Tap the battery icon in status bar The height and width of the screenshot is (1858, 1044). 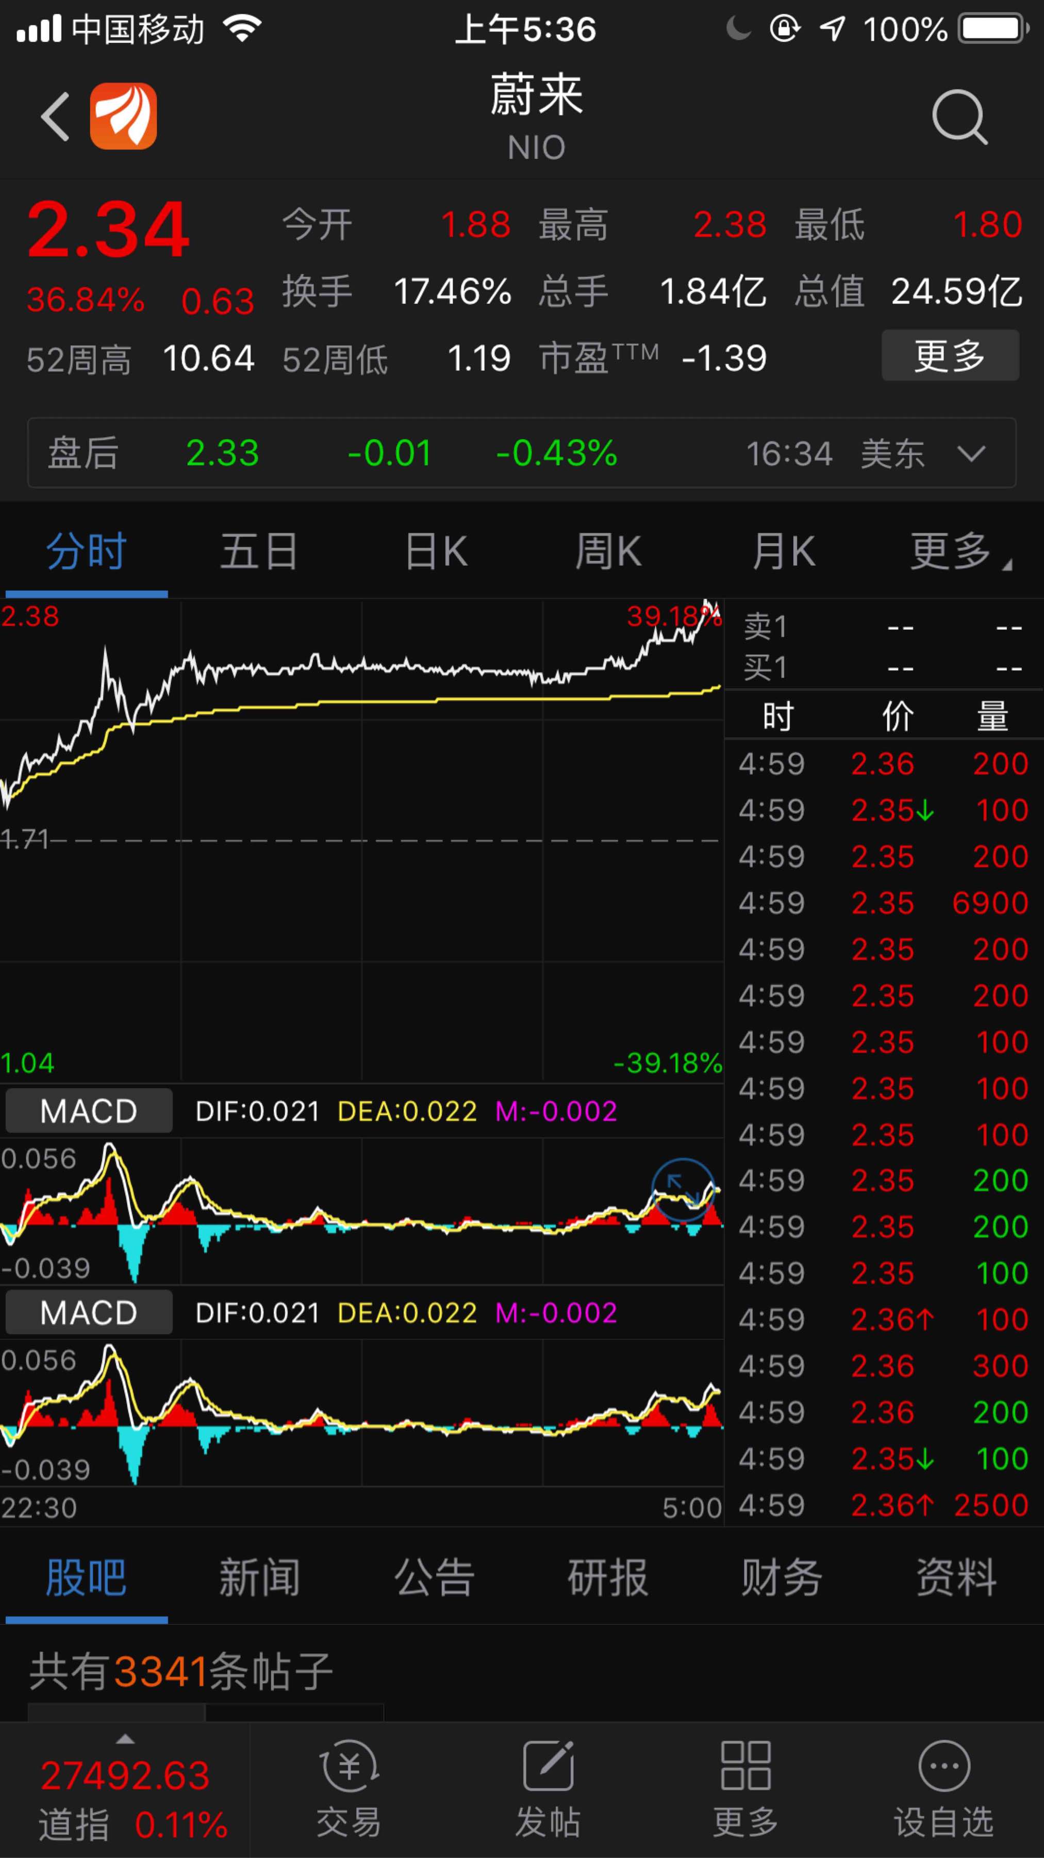click(993, 29)
